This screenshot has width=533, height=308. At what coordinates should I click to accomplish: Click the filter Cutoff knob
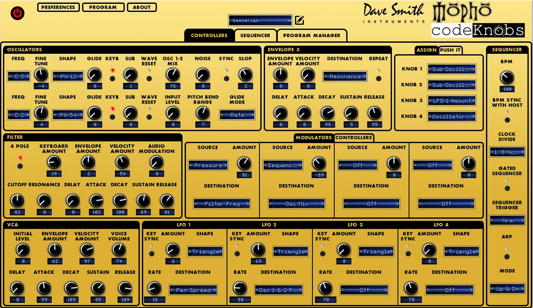pyautogui.click(x=17, y=201)
